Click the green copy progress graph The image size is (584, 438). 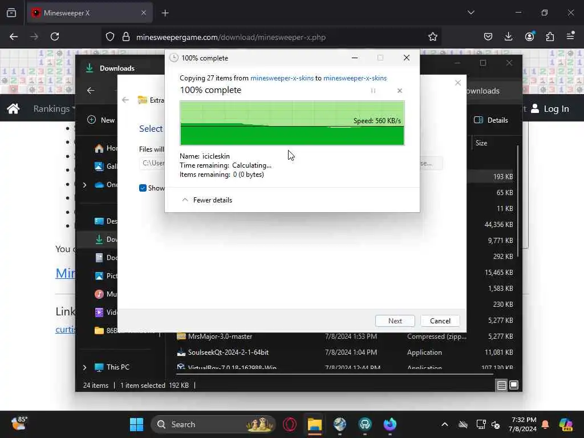click(x=292, y=123)
